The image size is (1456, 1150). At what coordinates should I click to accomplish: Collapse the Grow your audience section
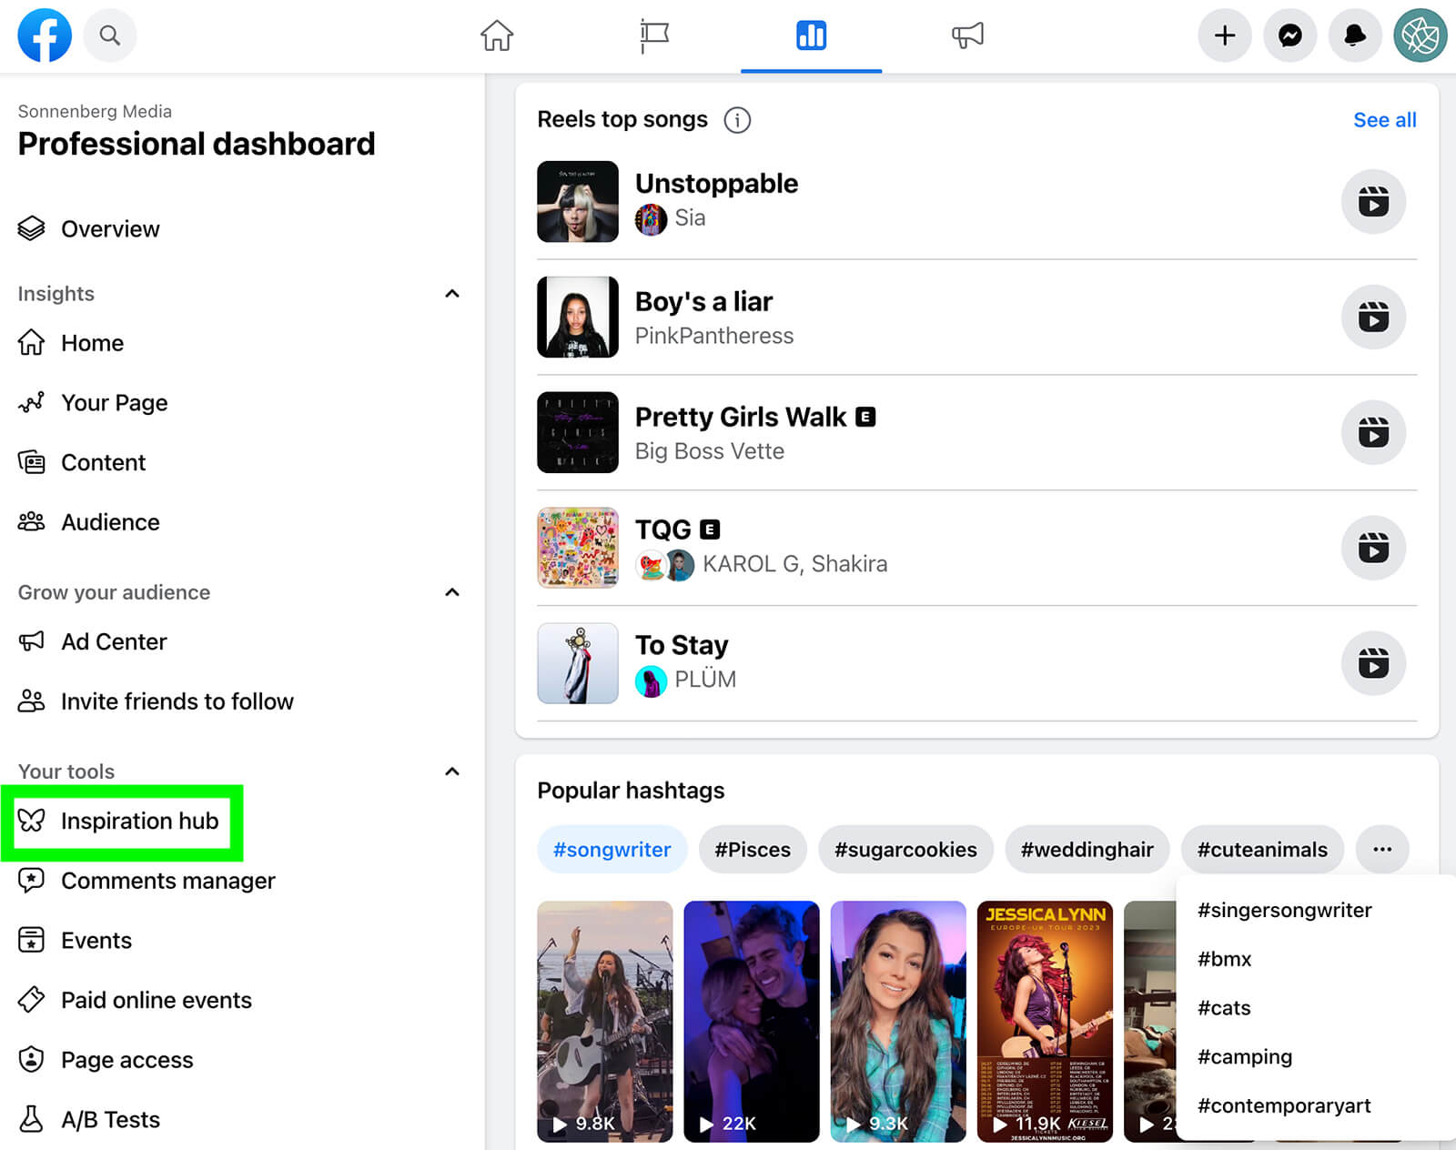tap(452, 592)
